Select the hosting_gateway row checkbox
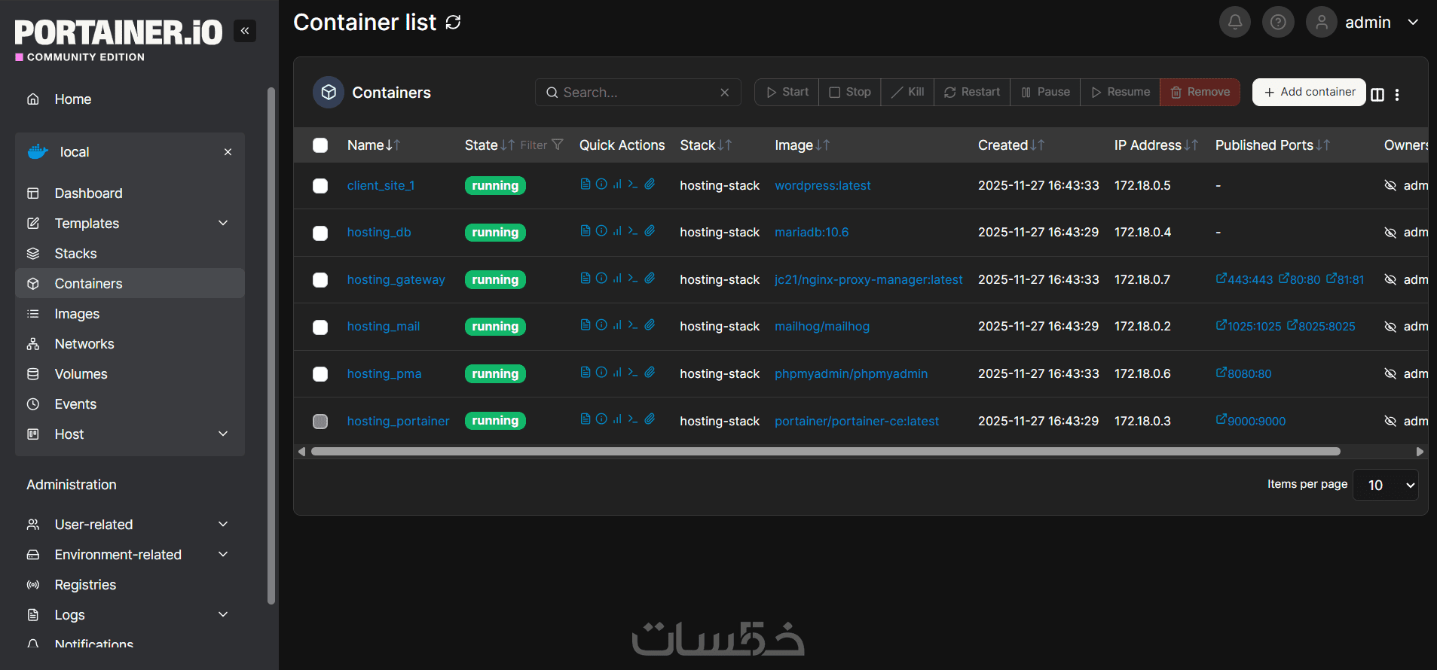Image resolution: width=1437 pixels, height=670 pixels. (320, 280)
